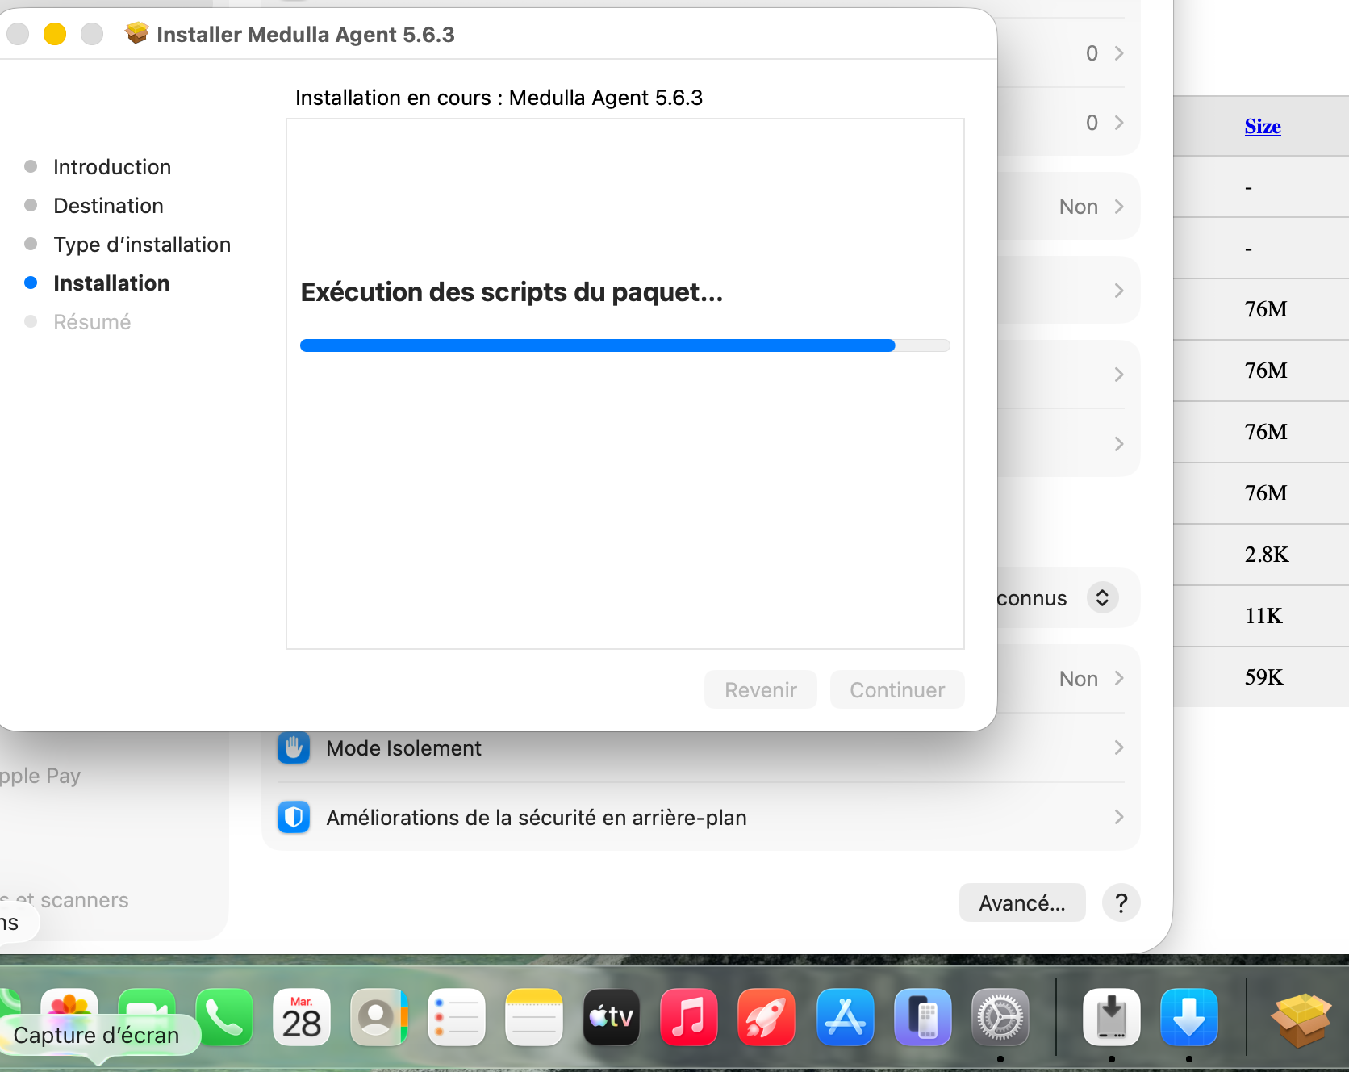Click the help question mark button

(1121, 902)
